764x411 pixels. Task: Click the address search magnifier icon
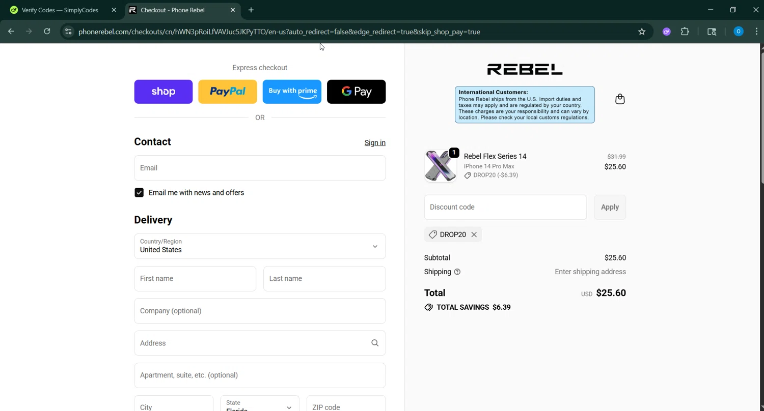tap(375, 343)
